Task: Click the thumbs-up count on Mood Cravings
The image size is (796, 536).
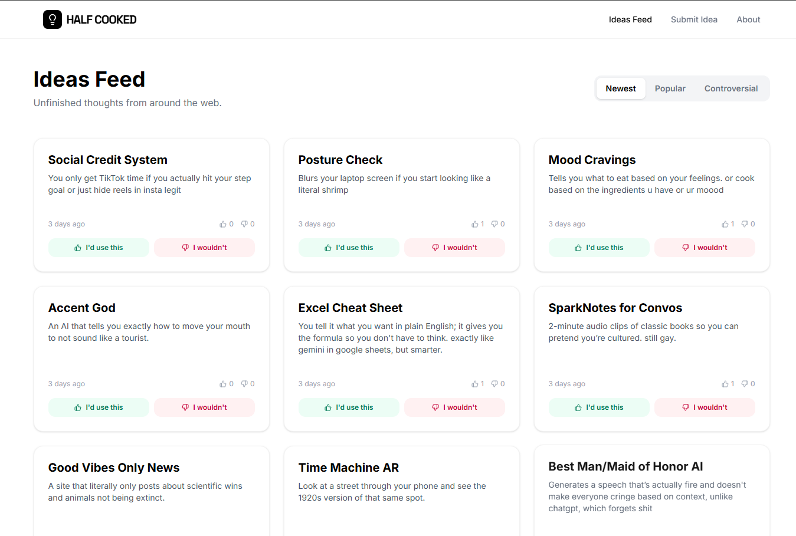Action: (728, 223)
